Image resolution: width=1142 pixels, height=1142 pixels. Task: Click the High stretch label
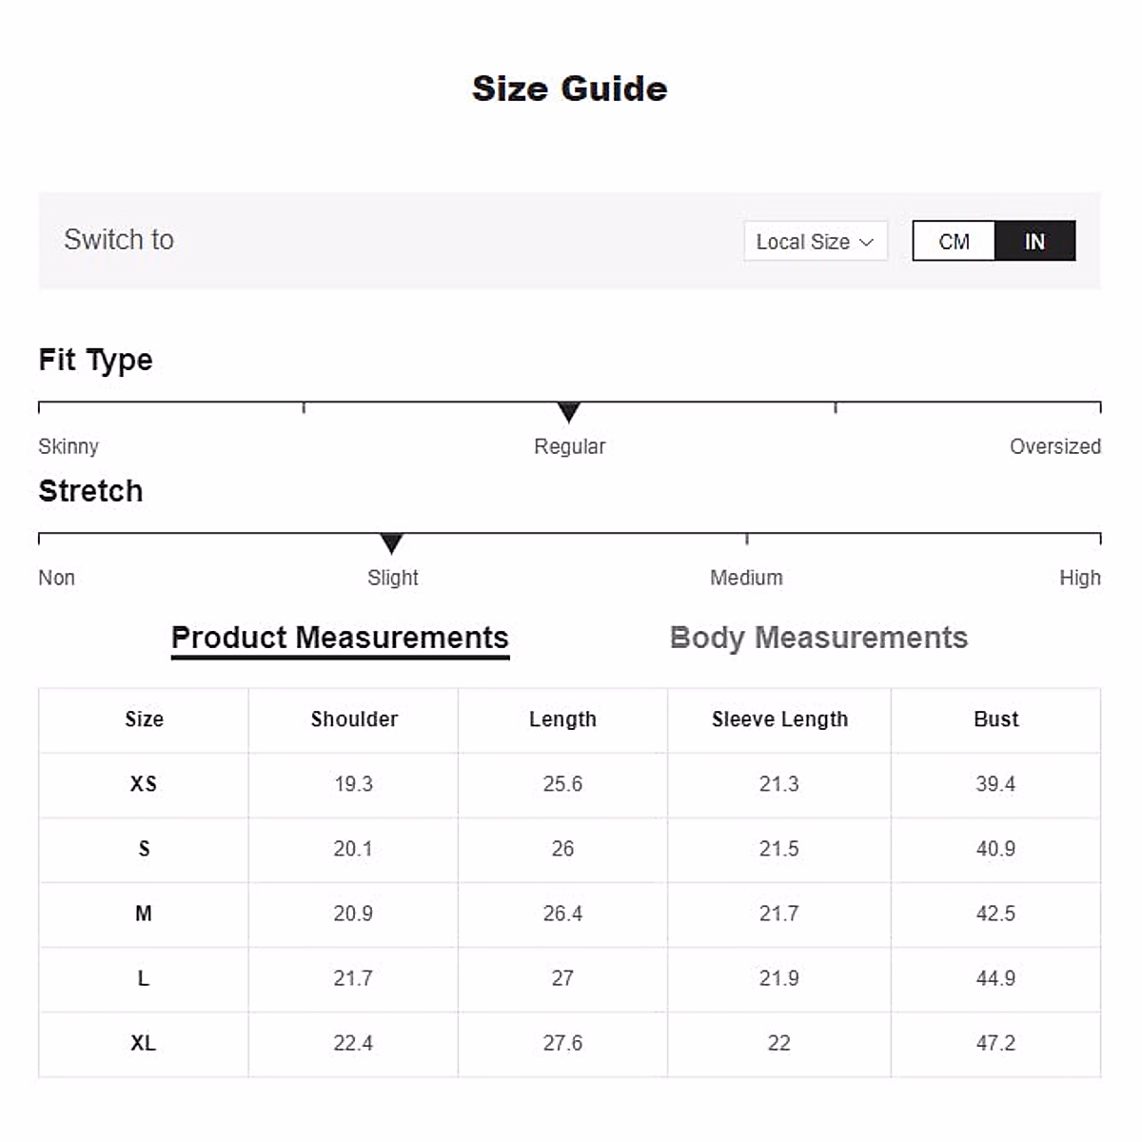pyautogui.click(x=1079, y=578)
